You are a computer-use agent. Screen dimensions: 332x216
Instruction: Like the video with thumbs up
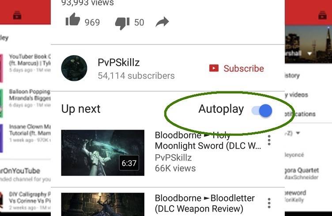point(73,19)
